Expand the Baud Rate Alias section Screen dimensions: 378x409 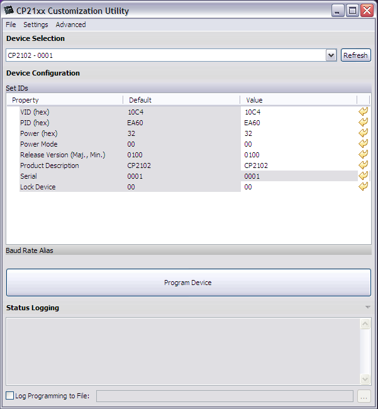pyautogui.click(x=189, y=250)
